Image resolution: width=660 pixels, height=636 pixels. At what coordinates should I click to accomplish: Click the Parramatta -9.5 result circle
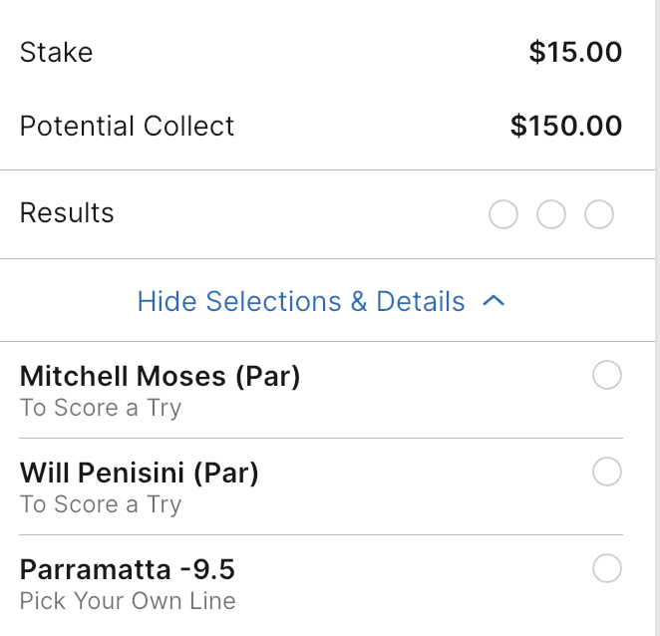coord(607,568)
